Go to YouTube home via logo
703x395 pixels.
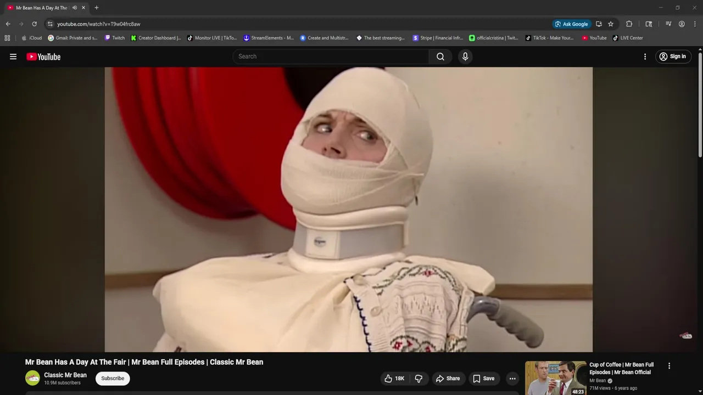point(43,57)
